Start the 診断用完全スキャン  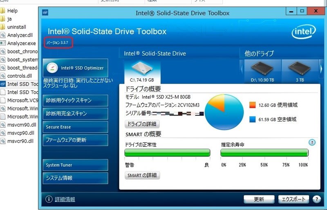tap(75, 114)
